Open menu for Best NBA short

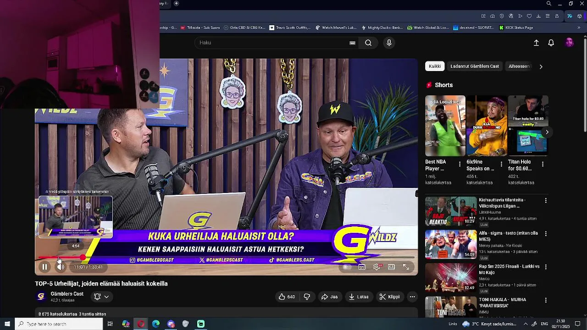(x=460, y=164)
